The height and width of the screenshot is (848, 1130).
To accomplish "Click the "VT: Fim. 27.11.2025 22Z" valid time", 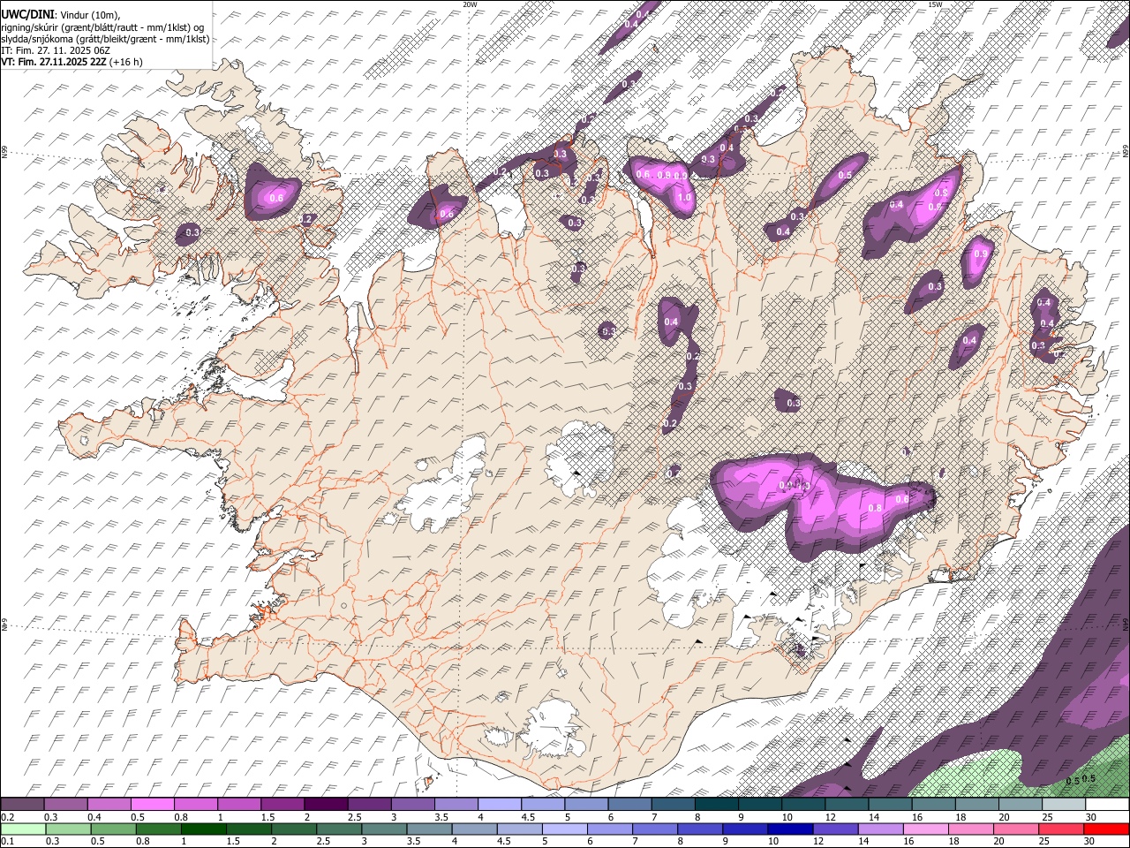I will click(54, 62).
